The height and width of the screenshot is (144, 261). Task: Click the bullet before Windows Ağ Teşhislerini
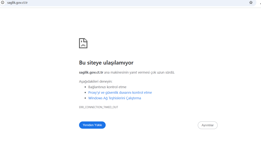coord(85,98)
